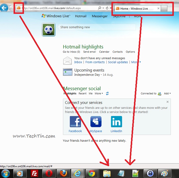Click the Hotmail favicon in the address bar
The width and height of the screenshot is (179, 178).
pyautogui.click(x=18, y=8)
